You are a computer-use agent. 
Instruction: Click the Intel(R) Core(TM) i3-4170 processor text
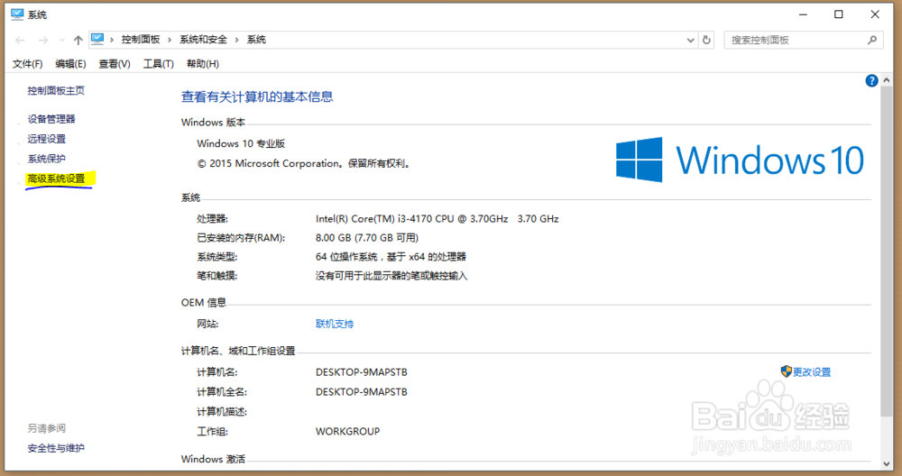tap(437, 219)
